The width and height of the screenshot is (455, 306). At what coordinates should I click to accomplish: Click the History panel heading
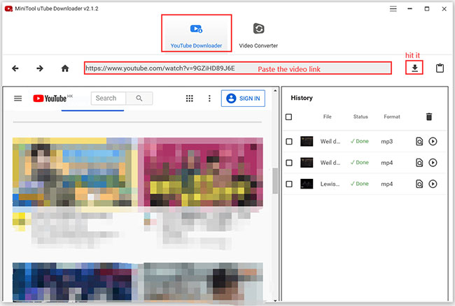(302, 98)
